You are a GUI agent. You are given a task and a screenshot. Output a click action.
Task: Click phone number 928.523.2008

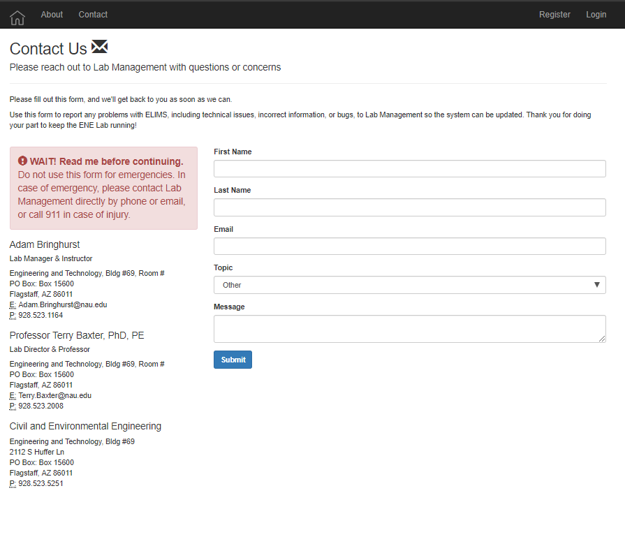pyautogui.click(x=41, y=406)
